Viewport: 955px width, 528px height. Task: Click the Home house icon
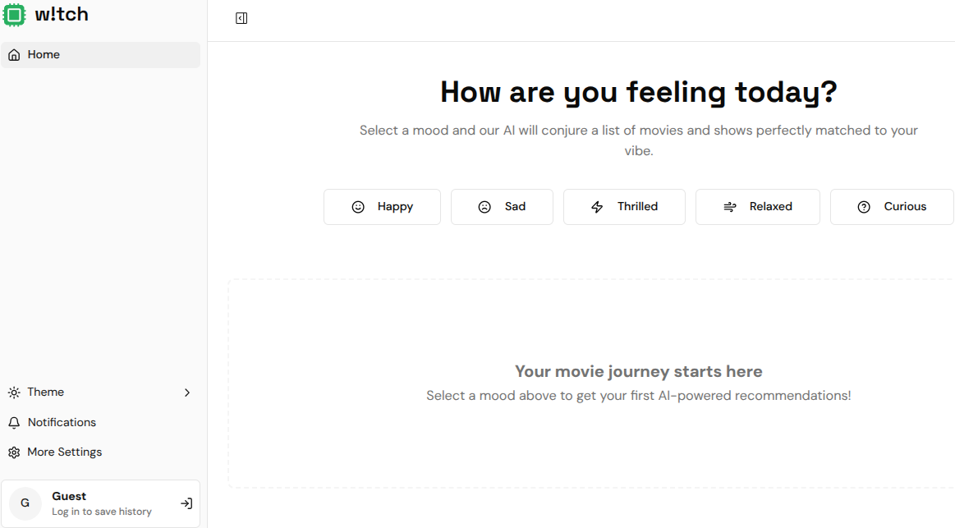point(14,55)
